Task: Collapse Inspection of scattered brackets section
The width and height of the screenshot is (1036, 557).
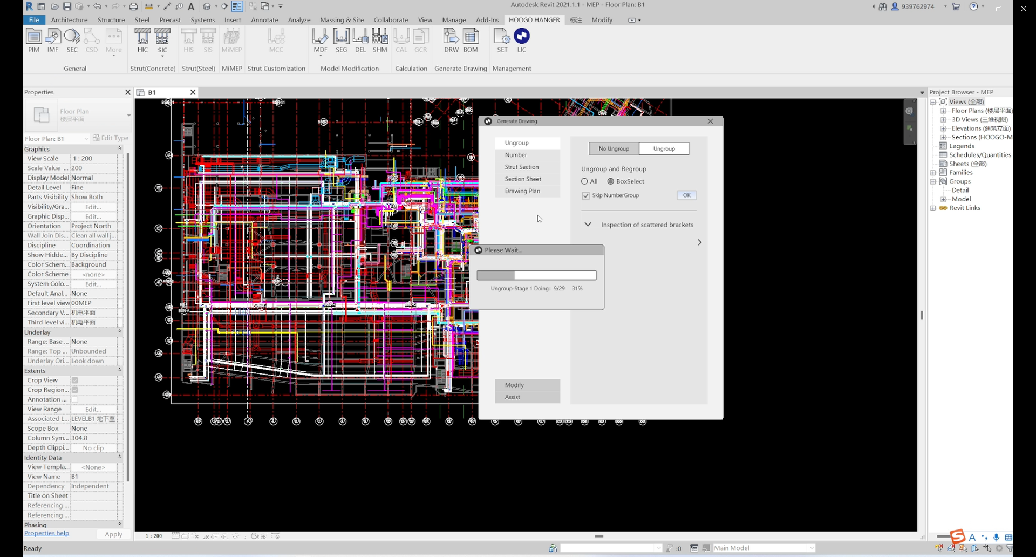Action: (x=588, y=225)
